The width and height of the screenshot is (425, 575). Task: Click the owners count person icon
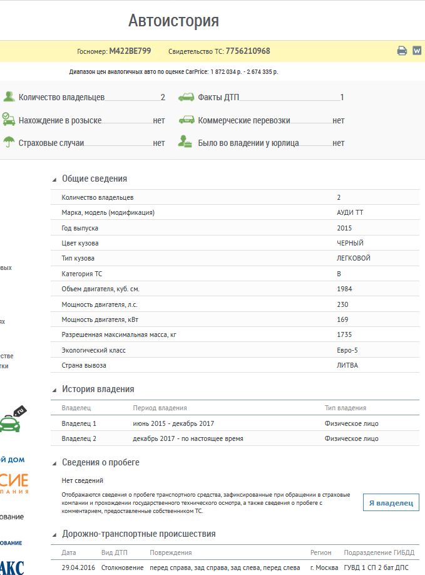(x=9, y=97)
